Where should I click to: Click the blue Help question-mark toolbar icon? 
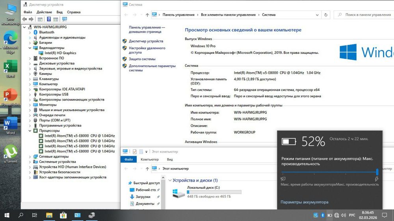pyautogui.click(x=49, y=19)
